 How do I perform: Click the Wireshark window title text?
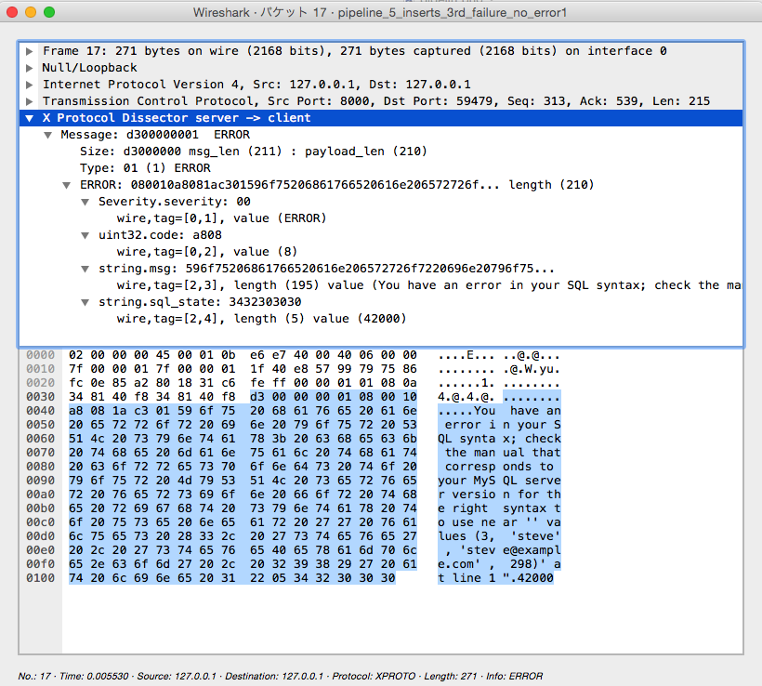(x=380, y=12)
